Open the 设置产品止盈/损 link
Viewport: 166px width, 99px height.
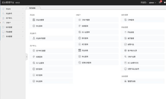pyautogui.click(x=133, y=69)
